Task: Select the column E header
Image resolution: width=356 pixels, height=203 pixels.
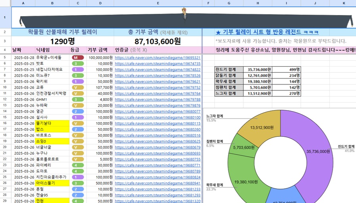Action: pos(158,3)
